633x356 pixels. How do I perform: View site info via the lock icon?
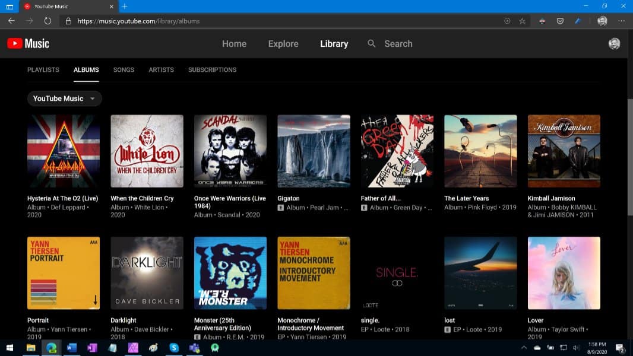tap(68, 21)
